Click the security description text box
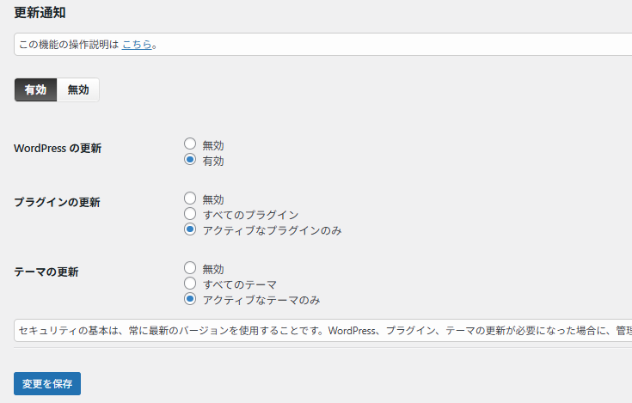This screenshot has height=403, width=632. [x=323, y=331]
